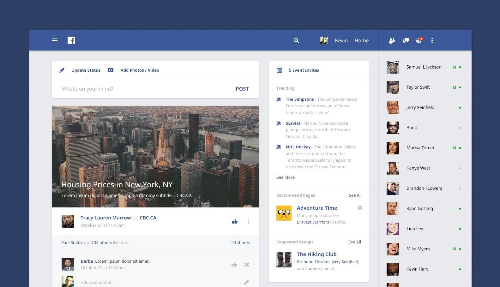Open chat with Jerry Seinfield
This screenshot has width=500, height=287.
tap(424, 107)
